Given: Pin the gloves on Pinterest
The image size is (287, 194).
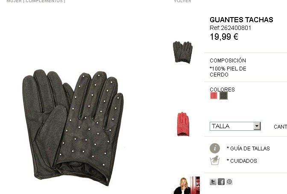Looking at the screenshot, I should (x=229, y=182).
